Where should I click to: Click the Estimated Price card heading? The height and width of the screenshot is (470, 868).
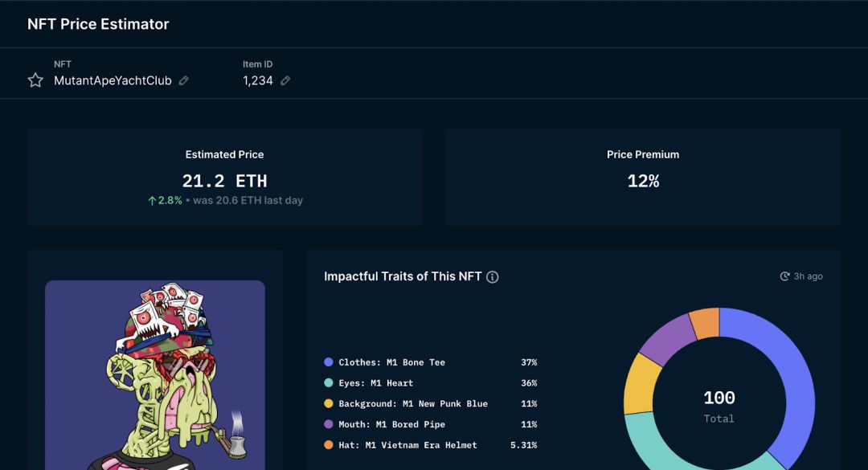(x=224, y=154)
